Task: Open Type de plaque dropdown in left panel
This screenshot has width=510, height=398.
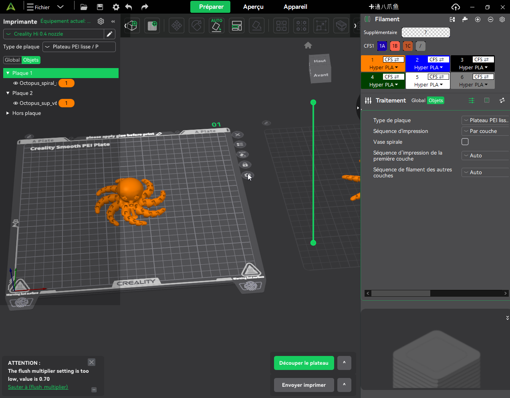Action: tap(79, 47)
